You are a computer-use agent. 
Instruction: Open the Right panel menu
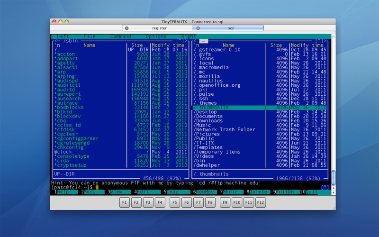click(189, 36)
